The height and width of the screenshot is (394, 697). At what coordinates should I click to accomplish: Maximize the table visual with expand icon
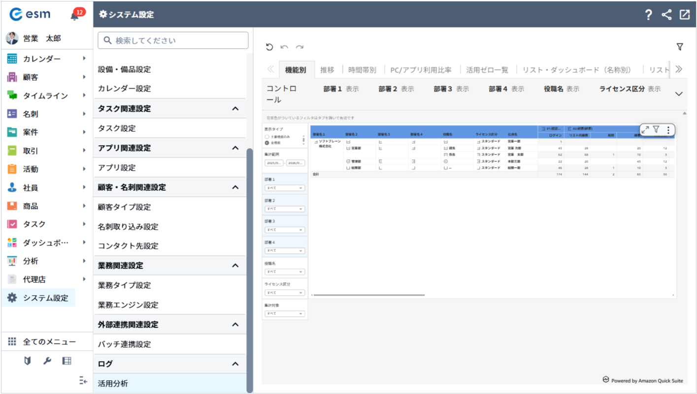click(645, 130)
